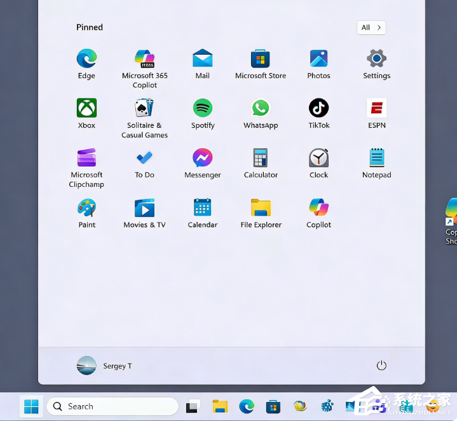
Task: Open Microsoft Store on the taskbar
Action: pyautogui.click(x=273, y=406)
